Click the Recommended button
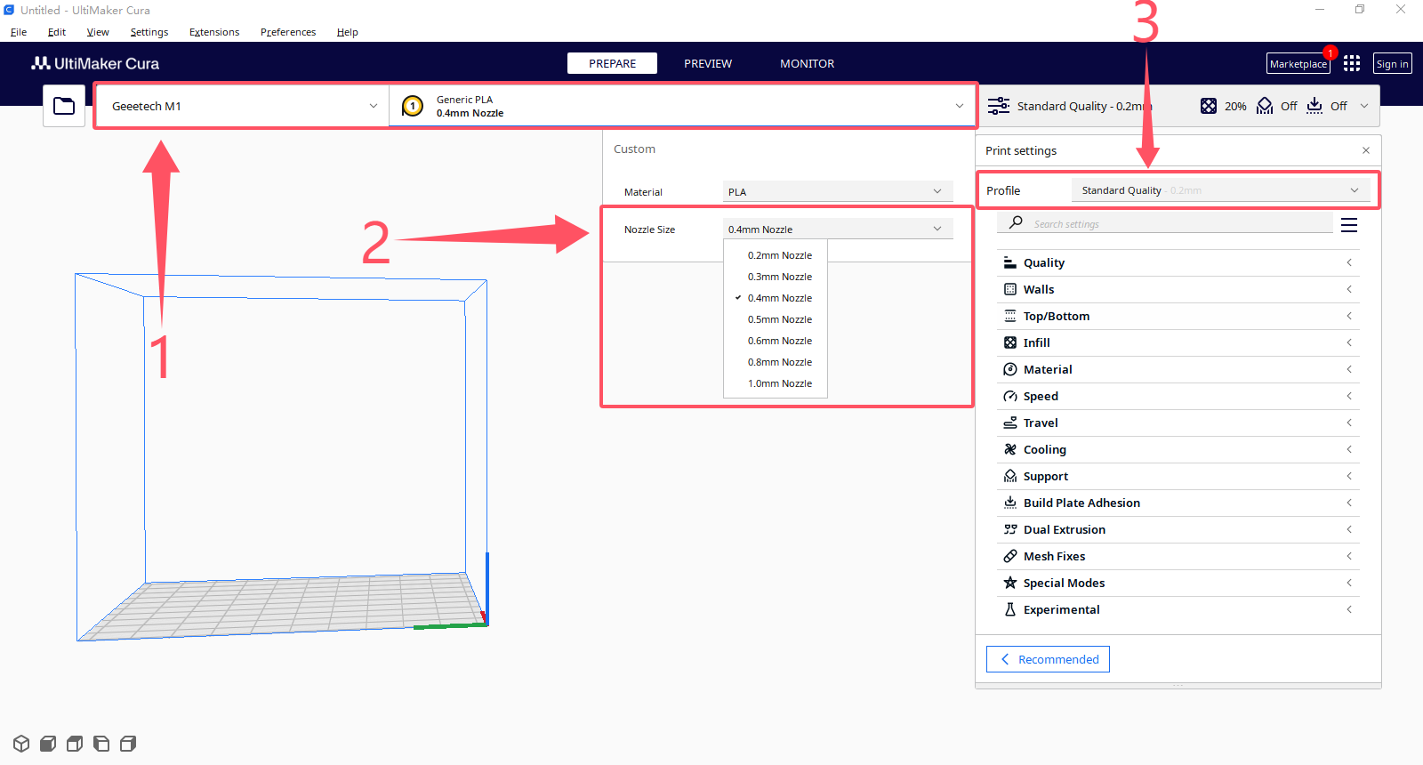This screenshot has height=765, width=1423. (1048, 659)
